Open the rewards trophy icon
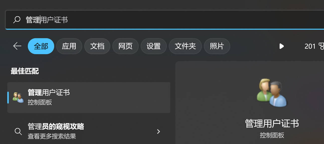The height and width of the screenshot is (144, 324). point(321,46)
